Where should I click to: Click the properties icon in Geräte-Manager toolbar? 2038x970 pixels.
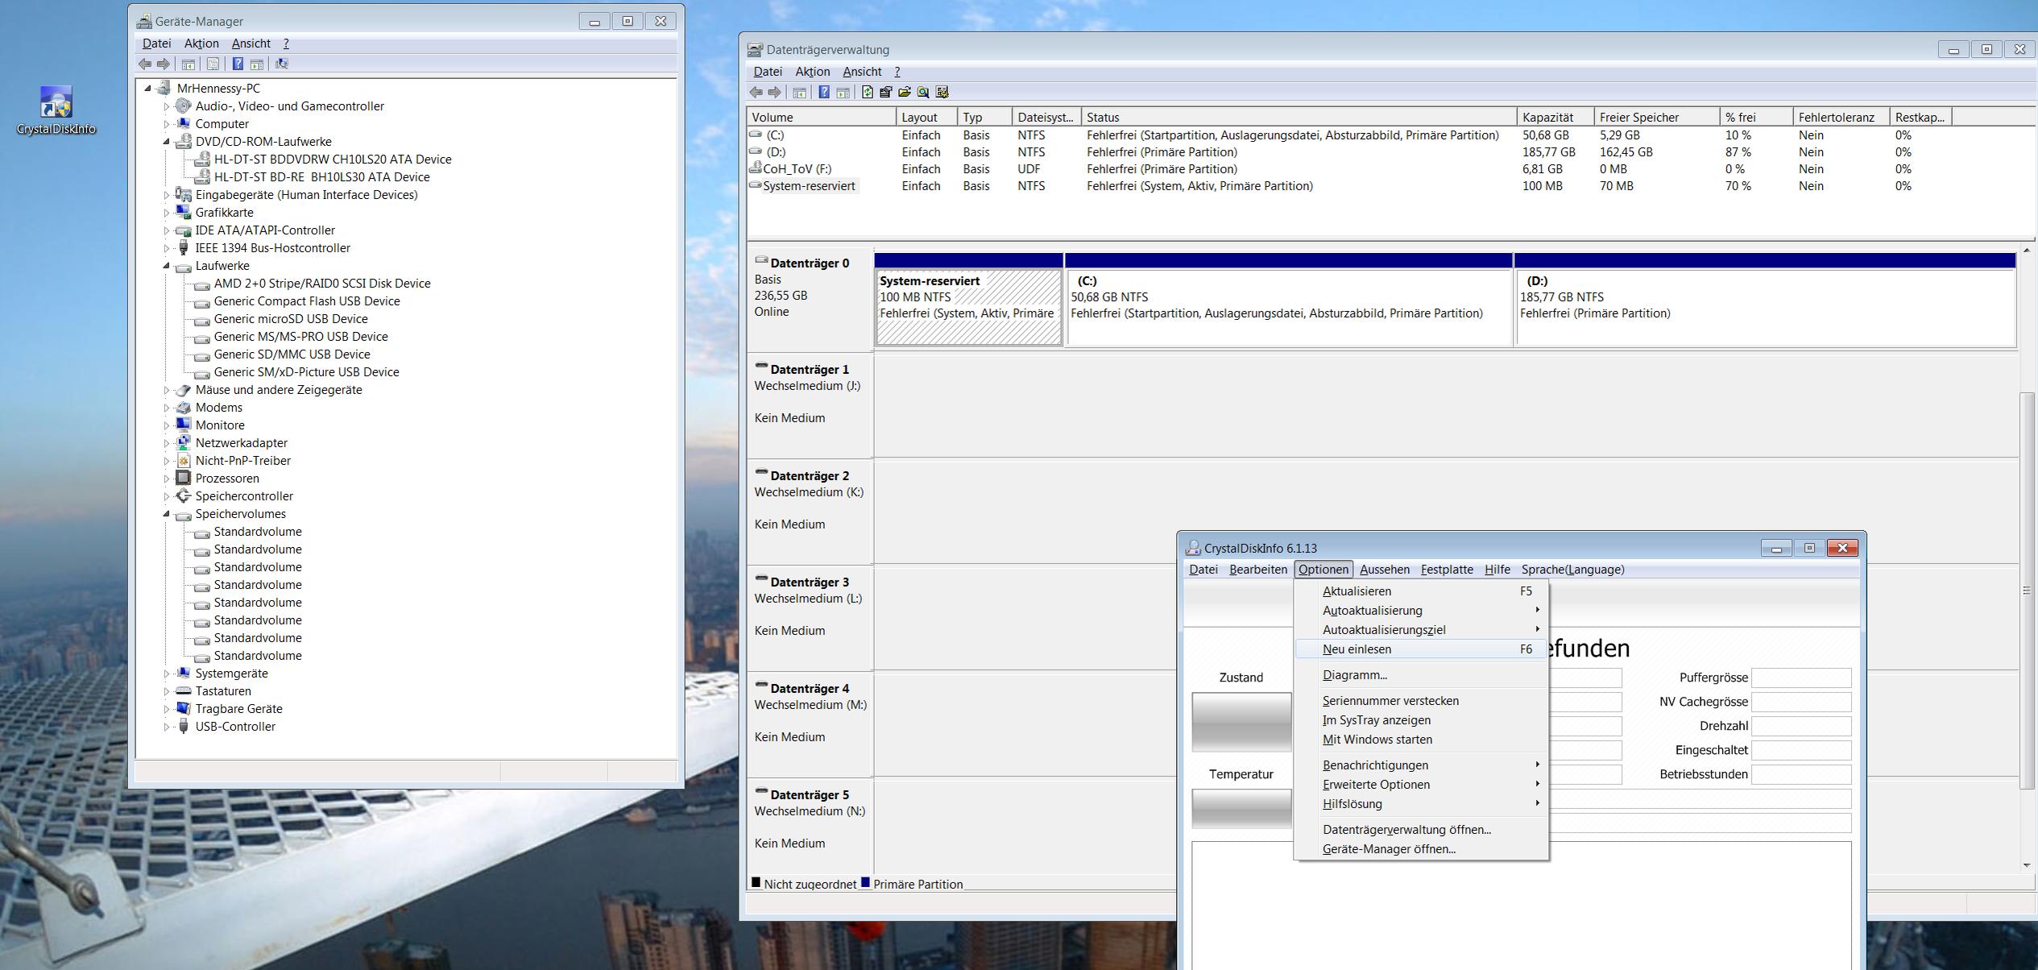coord(213,64)
